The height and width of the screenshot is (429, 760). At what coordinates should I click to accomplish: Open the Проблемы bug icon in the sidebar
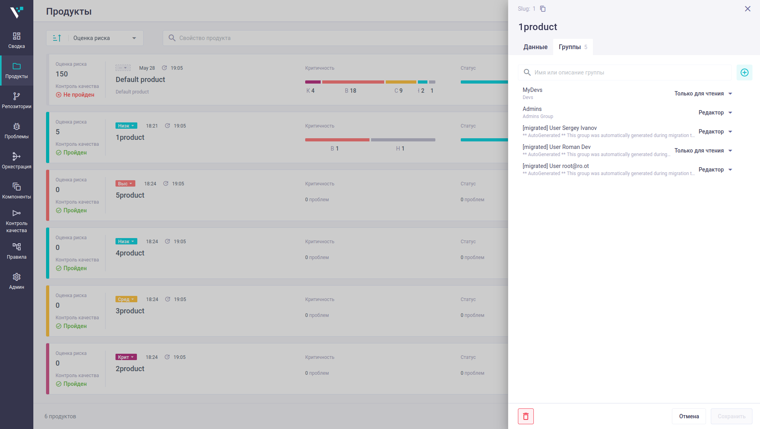coord(17,131)
